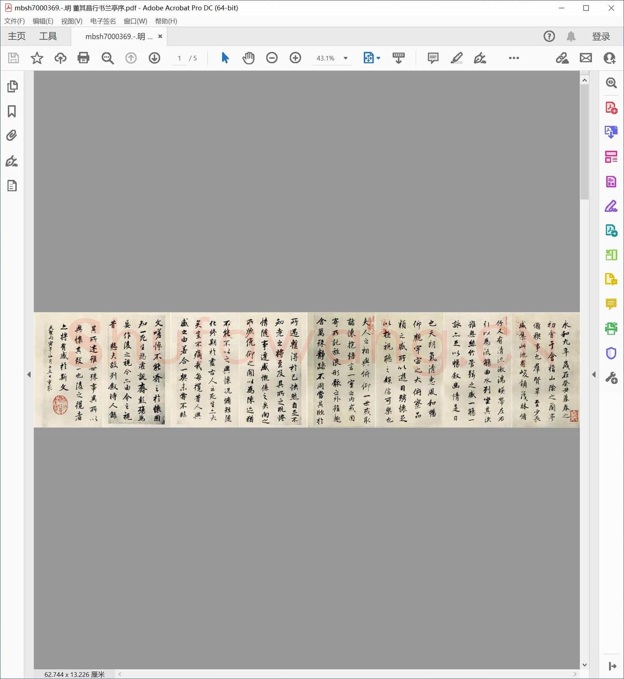This screenshot has width=624, height=679.
Task: Click the vertical scrollbar thumb
Action: (584, 142)
